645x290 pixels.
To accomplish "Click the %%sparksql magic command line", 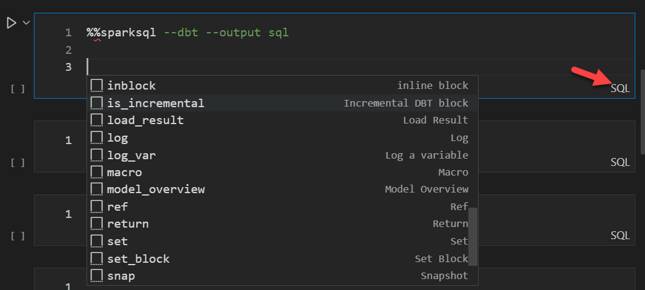I will coord(188,32).
